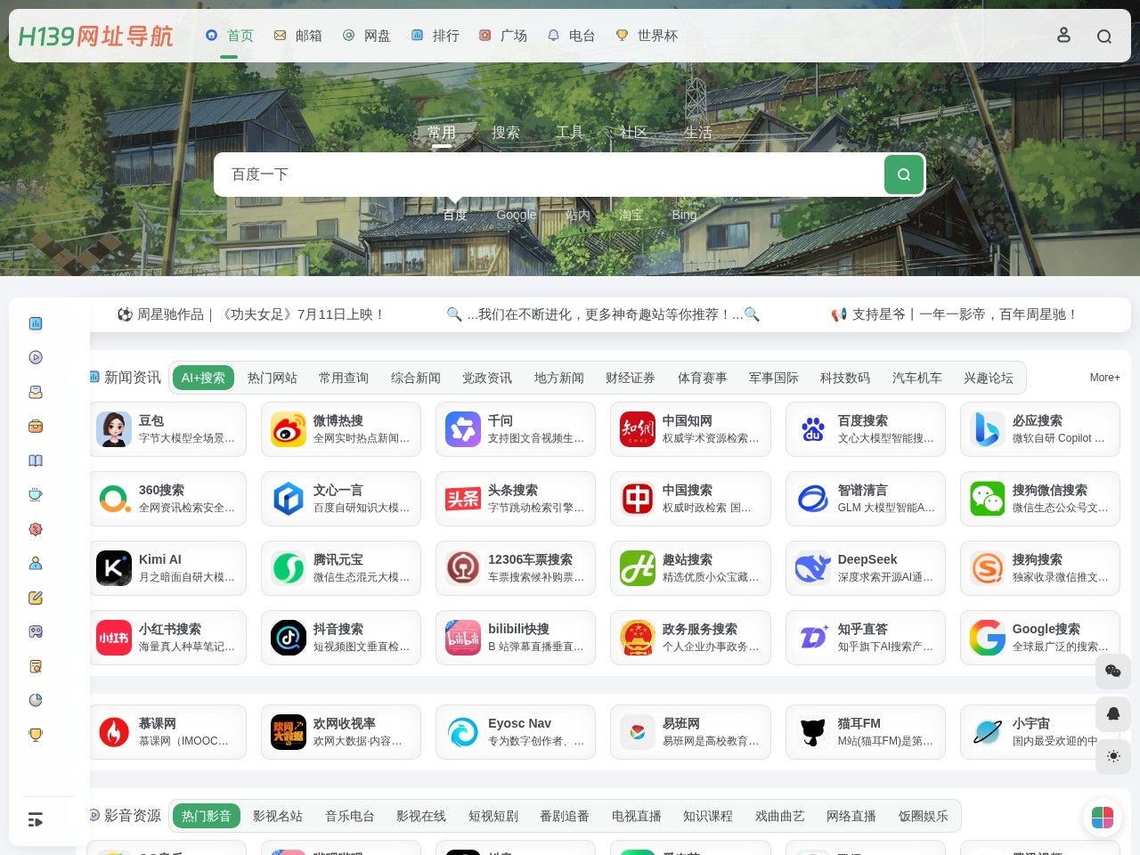The width and height of the screenshot is (1140, 855).
Task: Open the 必应搜索 site card
Action: [x=1040, y=429]
